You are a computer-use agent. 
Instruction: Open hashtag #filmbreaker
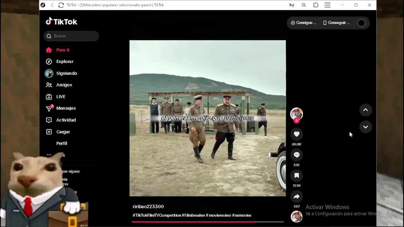(193, 215)
